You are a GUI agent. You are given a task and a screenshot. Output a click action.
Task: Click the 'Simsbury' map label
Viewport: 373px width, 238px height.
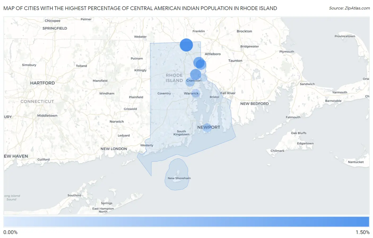click(x=29, y=65)
